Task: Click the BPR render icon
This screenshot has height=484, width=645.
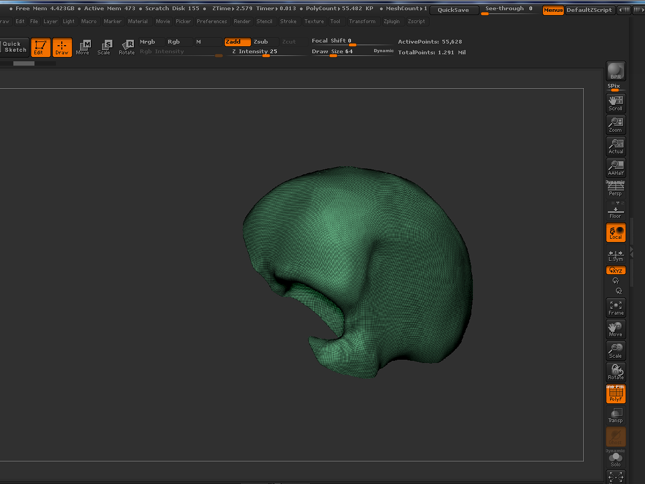Action: (x=615, y=71)
